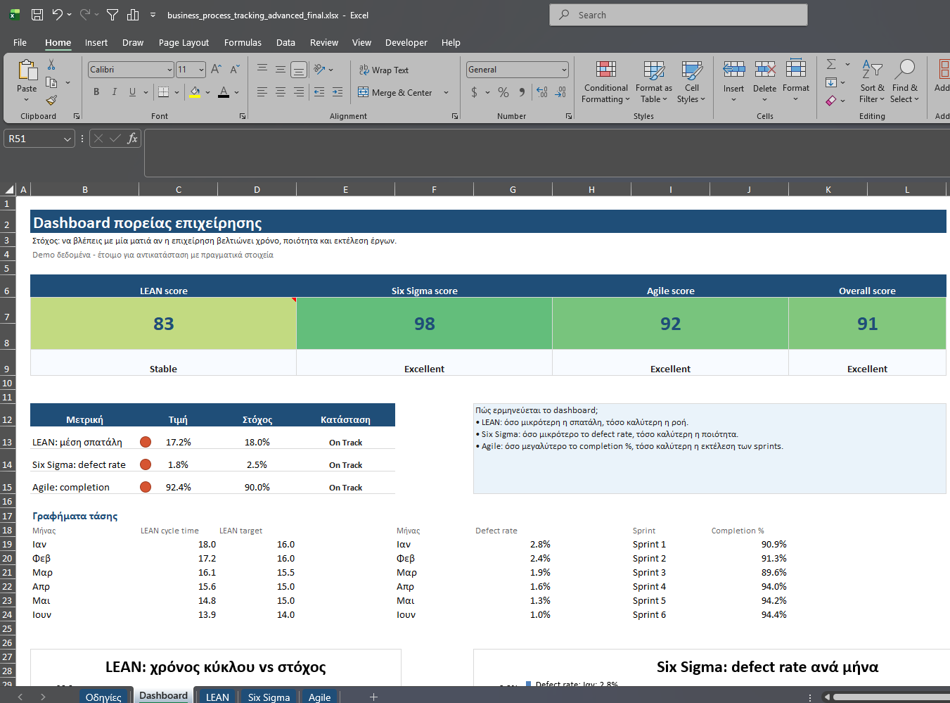Click the Save icon in title bar
This screenshot has height=703, width=950.
coord(37,15)
